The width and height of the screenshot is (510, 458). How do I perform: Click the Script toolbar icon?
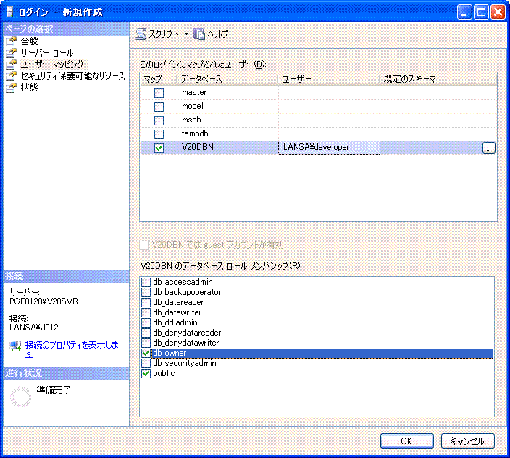point(141,34)
